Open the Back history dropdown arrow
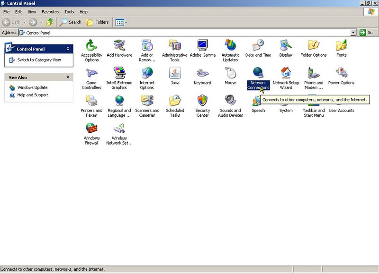 [x=25, y=22]
